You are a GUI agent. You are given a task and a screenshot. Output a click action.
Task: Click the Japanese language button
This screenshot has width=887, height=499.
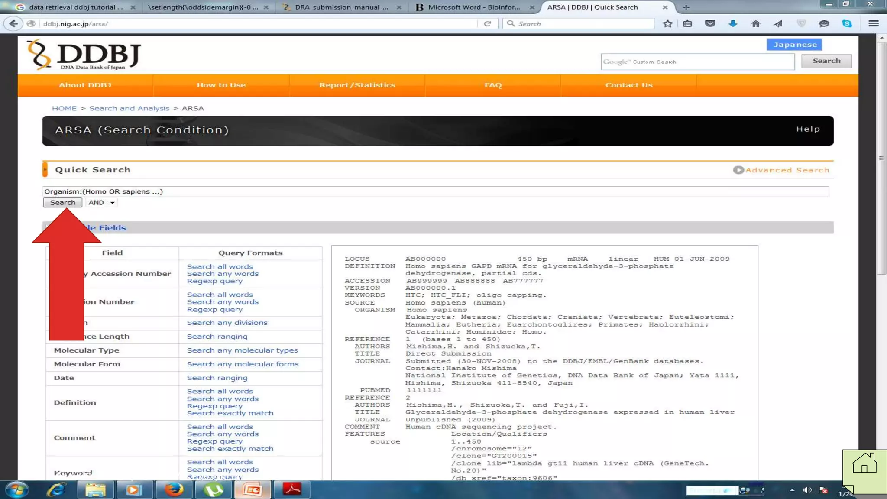(794, 45)
